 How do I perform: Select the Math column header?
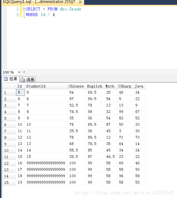tap(111, 86)
